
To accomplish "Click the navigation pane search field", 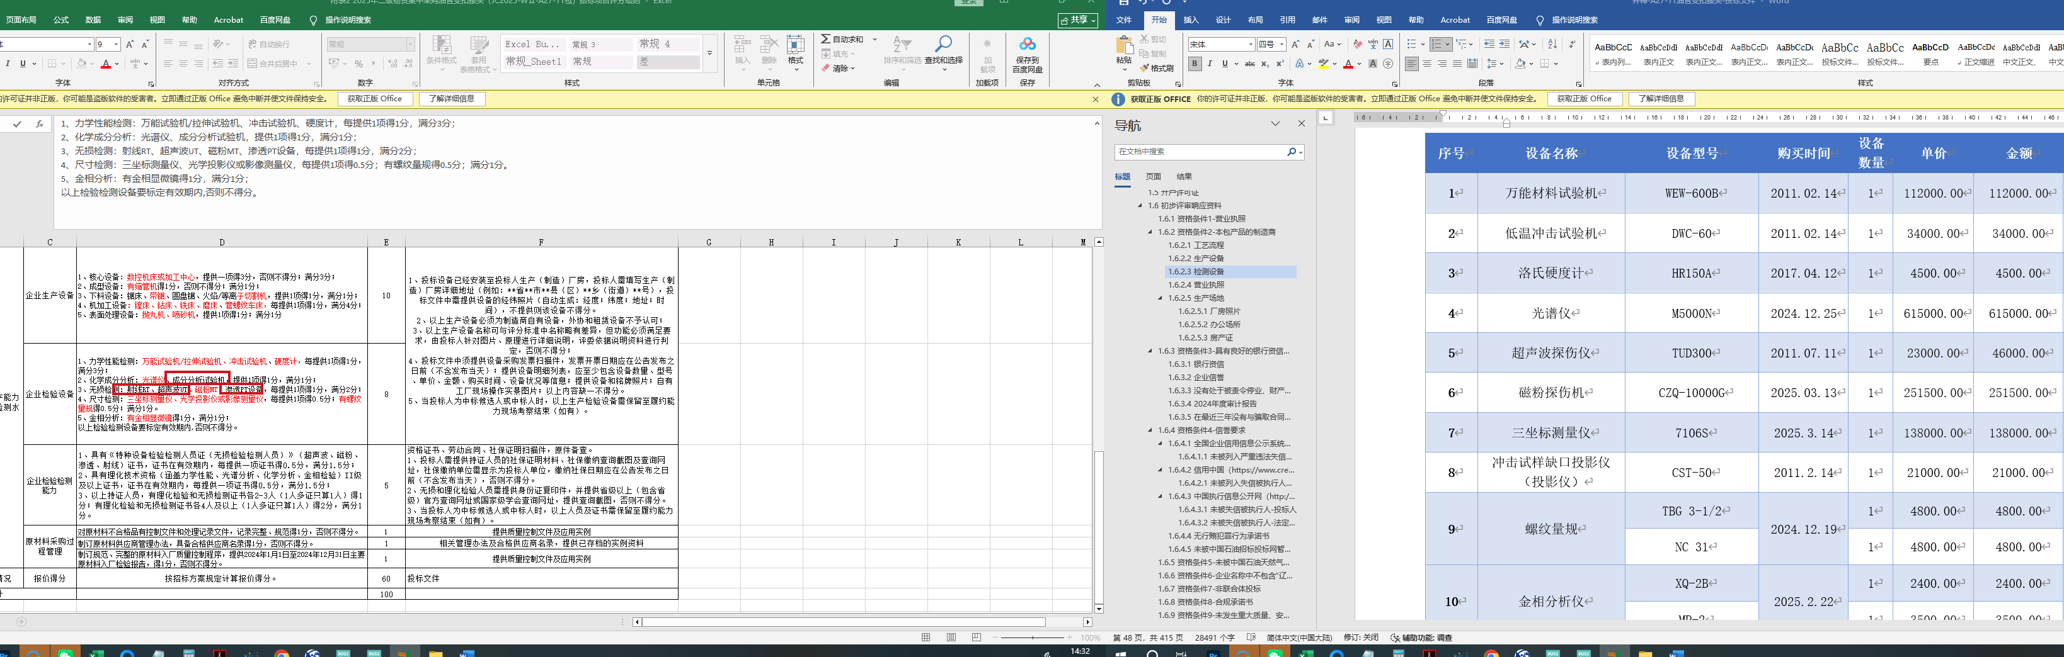I will [1200, 152].
